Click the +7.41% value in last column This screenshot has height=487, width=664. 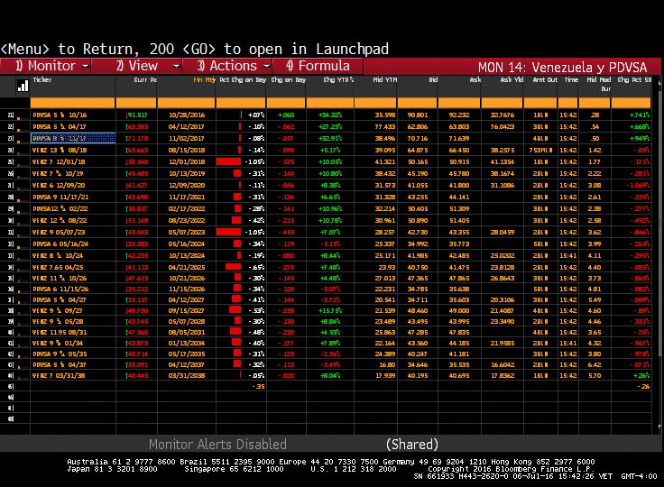(x=640, y=115)
